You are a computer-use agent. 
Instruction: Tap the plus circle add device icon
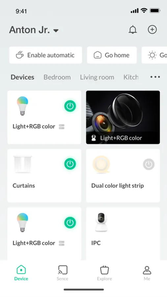coord(152,30)
